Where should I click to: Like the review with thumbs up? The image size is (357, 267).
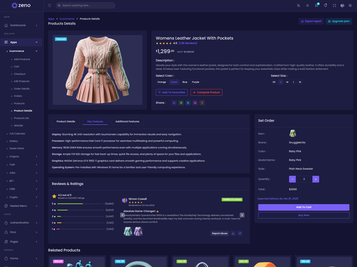click(233, 233)
